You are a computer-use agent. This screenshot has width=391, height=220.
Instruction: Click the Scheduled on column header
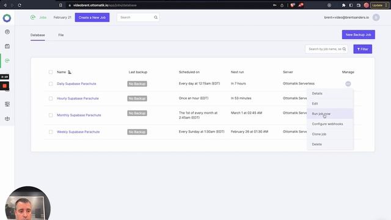[189, 72]
